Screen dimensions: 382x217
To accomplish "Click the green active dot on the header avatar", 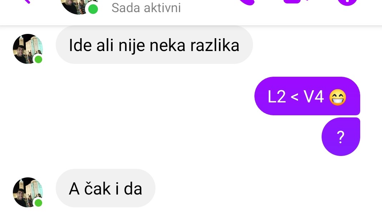I will coord(93,9).
